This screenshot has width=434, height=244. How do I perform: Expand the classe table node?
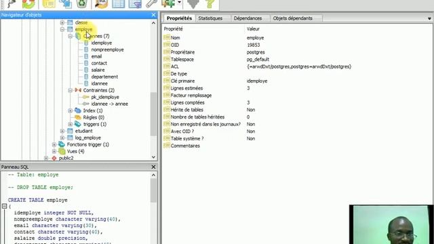62,22
